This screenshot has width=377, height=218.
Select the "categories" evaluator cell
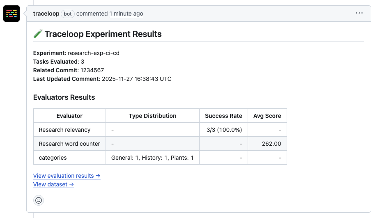click(x=53, y=158)
